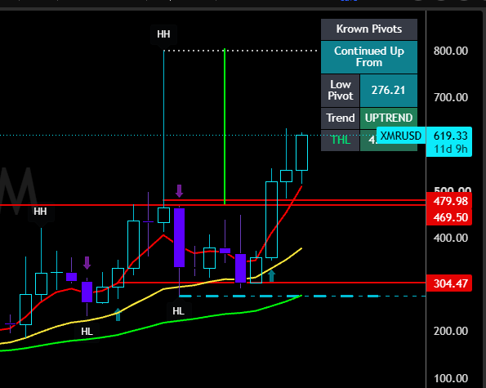Image resolution: width=486 pixels, height=388 pixels.
Task: Click the 200.00 price axis label
Action: pos(450,332)
